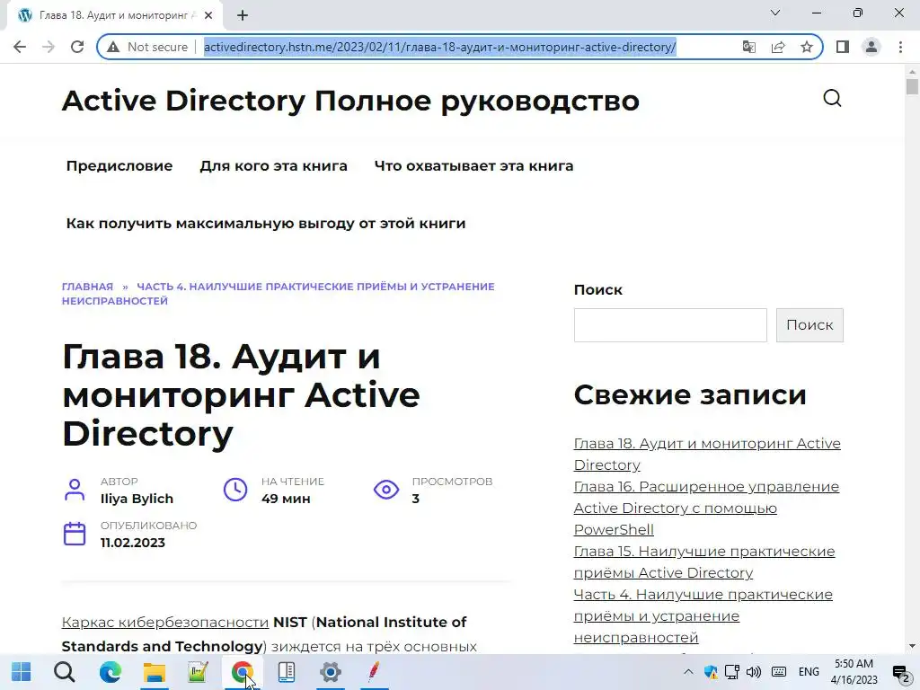The height and width of the screenshot is (690, 920).
Task: Open the Chrome taskbar icon
Action: click(x=243, y=672)
